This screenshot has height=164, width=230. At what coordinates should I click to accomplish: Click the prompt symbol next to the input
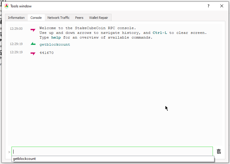point(9,152)
